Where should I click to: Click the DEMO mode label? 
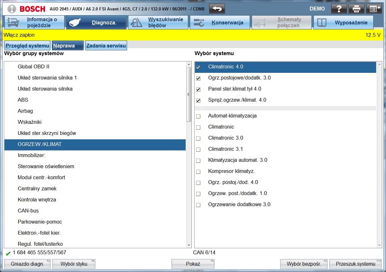(317, 9)
